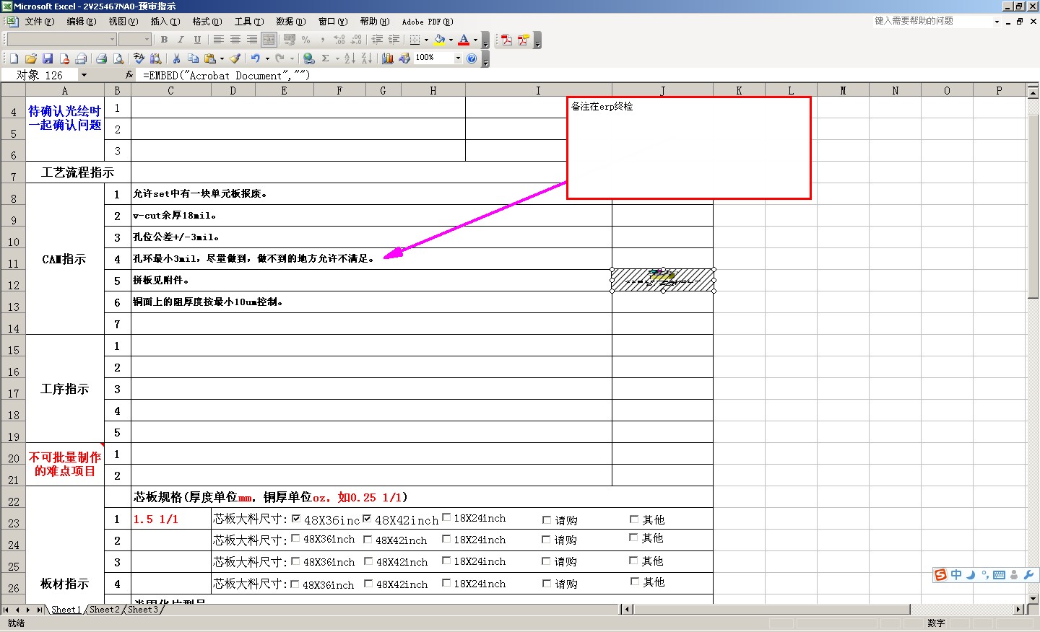Click the Cut scissors icon
Image resolution: width=1040 pixels, height=632 pixels.
(x=176, y=58)
